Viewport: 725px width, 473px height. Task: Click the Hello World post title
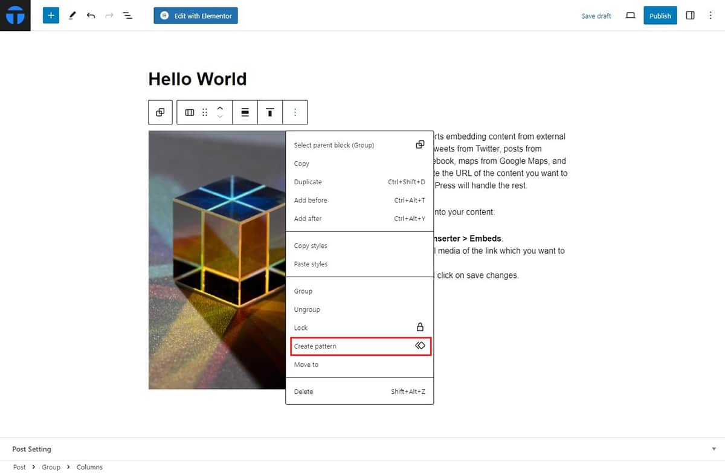[x=198, y=79]
